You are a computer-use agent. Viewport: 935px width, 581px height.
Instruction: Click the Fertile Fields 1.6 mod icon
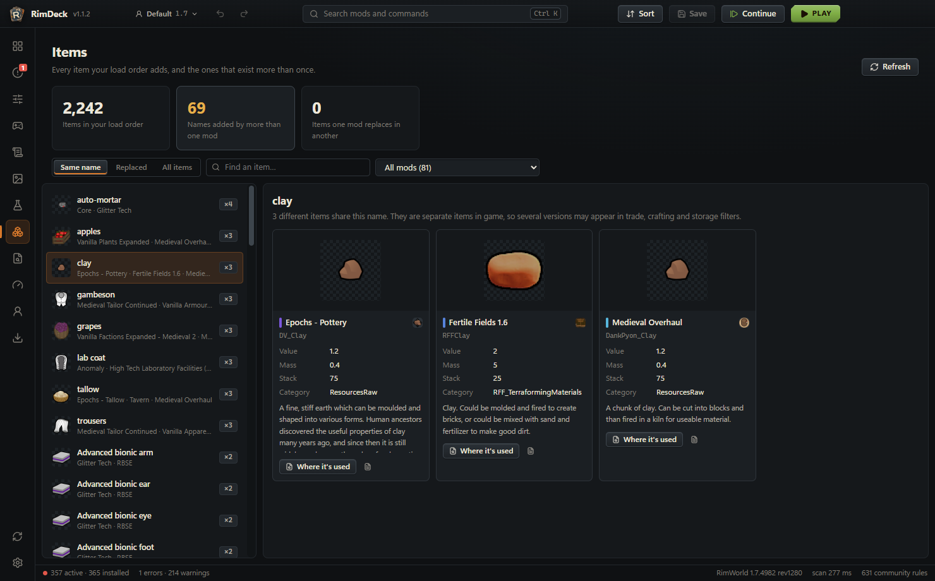(581, 323)
